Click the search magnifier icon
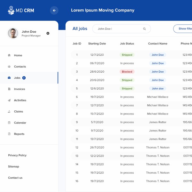Image resolution: width=192 pixels, height=192 pixels. [x=144, y=29]
